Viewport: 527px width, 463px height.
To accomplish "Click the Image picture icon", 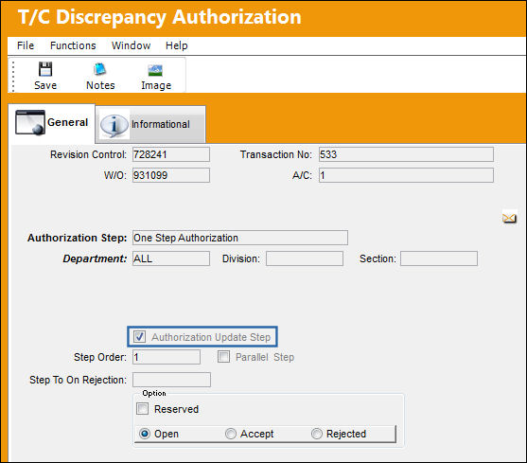I will coord(155,70).
